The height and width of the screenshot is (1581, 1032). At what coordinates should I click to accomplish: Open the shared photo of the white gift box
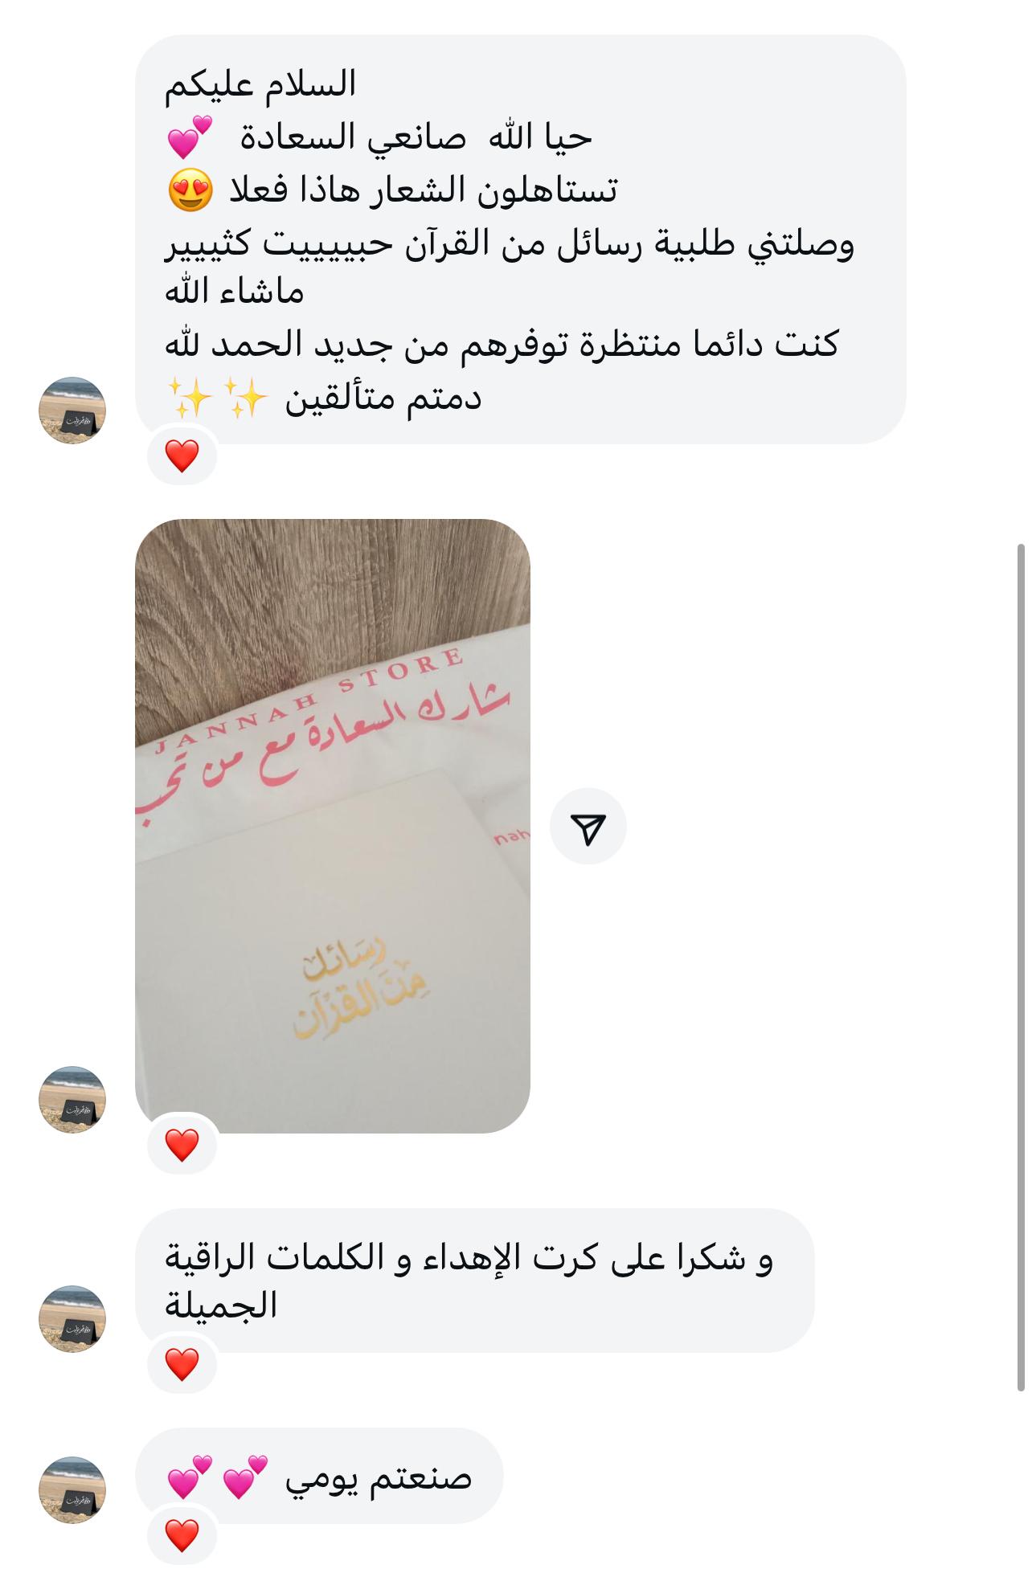332,826
